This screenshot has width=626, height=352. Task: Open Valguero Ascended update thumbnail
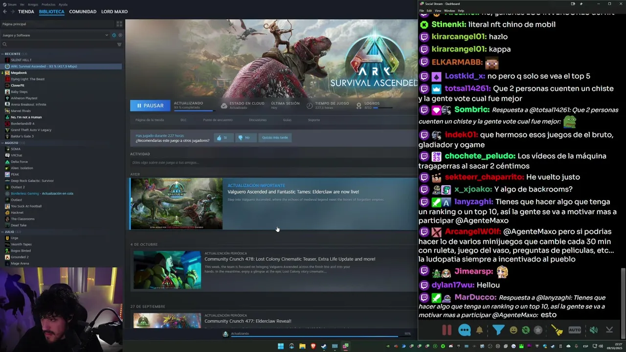[x=176, y=203]
